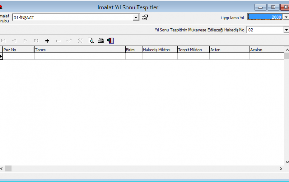The height and width of the screenshot is (182, 289).
Task: Open the Uygulama Yılı dropdown
Action: click(286, 17)
